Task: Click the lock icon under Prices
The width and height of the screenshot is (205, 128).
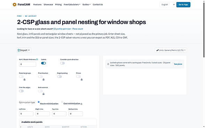Action: point(81,79)
